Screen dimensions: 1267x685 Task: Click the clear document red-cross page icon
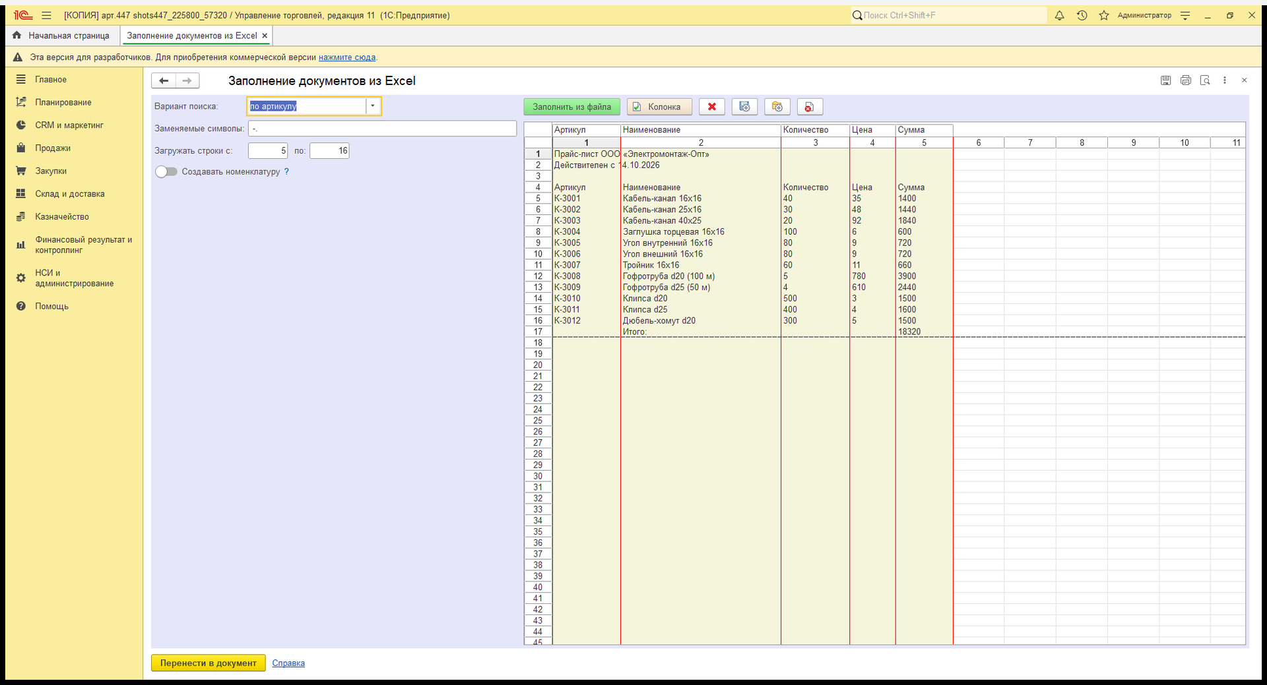pyautogui.click(x=810, y=107)
